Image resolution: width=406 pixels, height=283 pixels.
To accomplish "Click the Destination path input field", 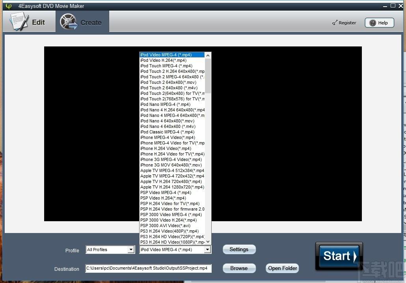I will (x=148, y=268).
